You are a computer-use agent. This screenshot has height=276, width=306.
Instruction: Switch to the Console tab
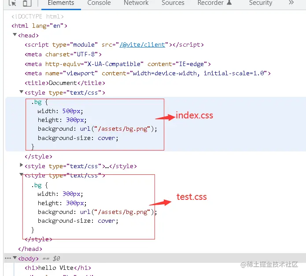99,3
